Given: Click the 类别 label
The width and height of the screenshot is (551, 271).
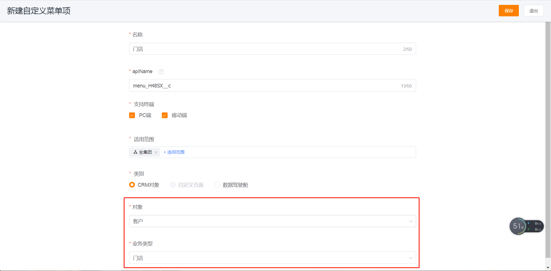Looking at the screenshot, I should [139, 174].
